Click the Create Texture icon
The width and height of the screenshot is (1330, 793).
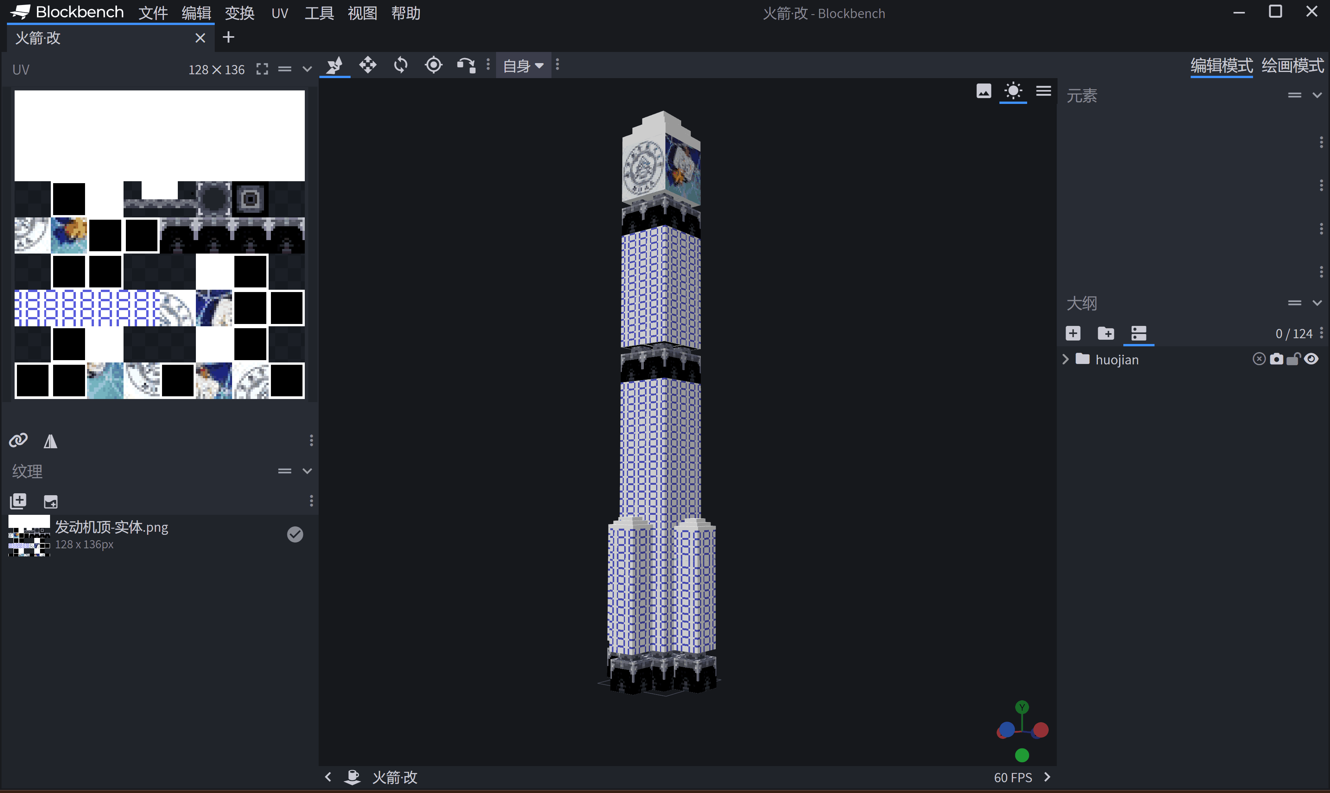pyautogui.click(x=51, y=501)
